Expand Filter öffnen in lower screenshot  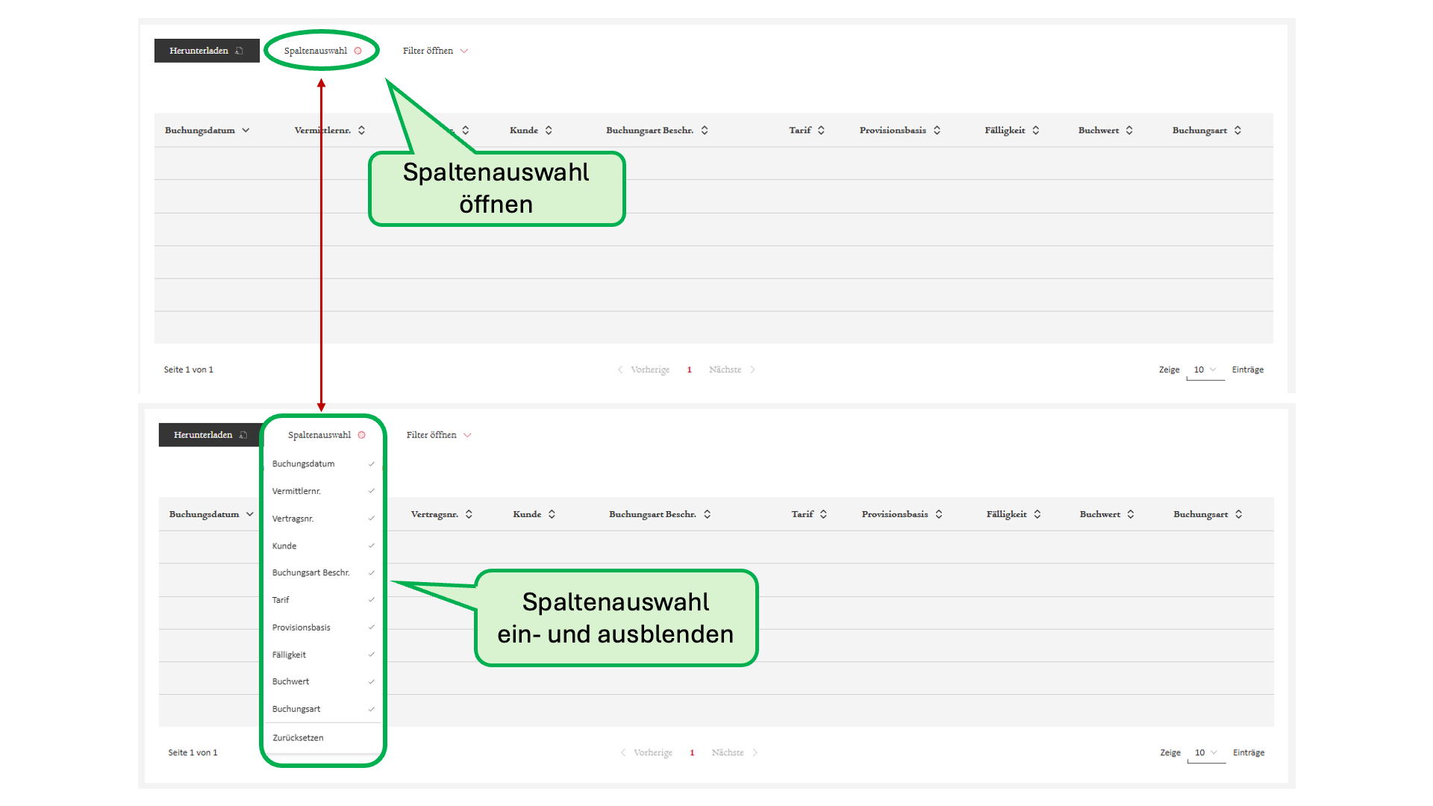[x=439, y=435]
